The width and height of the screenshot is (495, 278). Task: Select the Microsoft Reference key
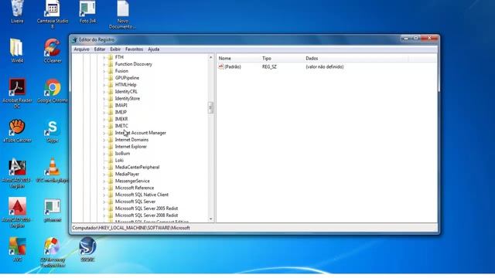point(135,188)
